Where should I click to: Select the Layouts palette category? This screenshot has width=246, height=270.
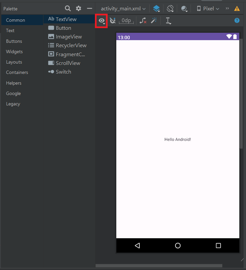[x=22, y=62]
